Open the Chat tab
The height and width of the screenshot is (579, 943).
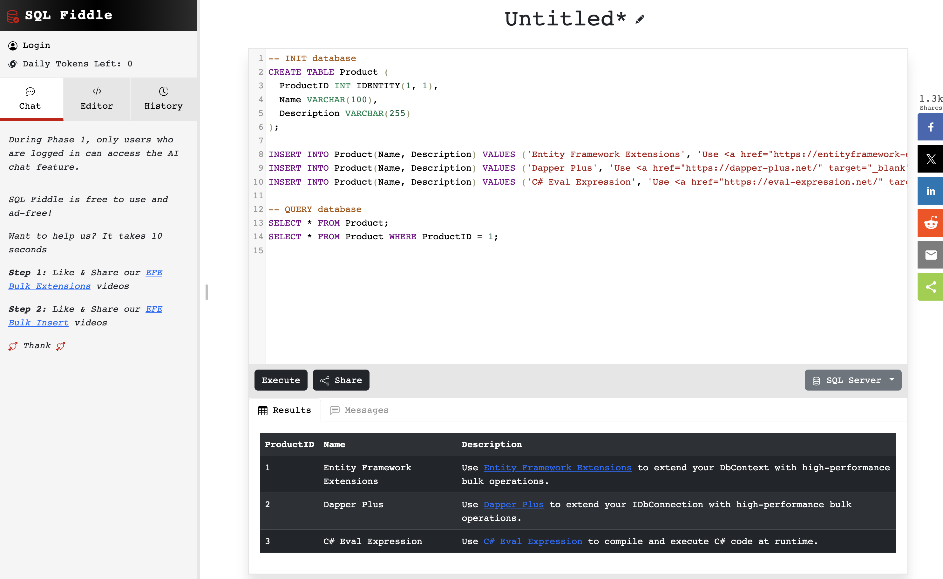coord(31,99)
